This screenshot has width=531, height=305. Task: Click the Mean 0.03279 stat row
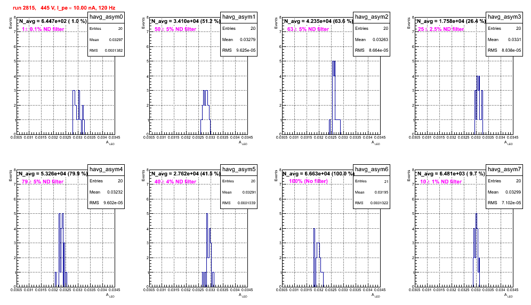tap(239, 39)
